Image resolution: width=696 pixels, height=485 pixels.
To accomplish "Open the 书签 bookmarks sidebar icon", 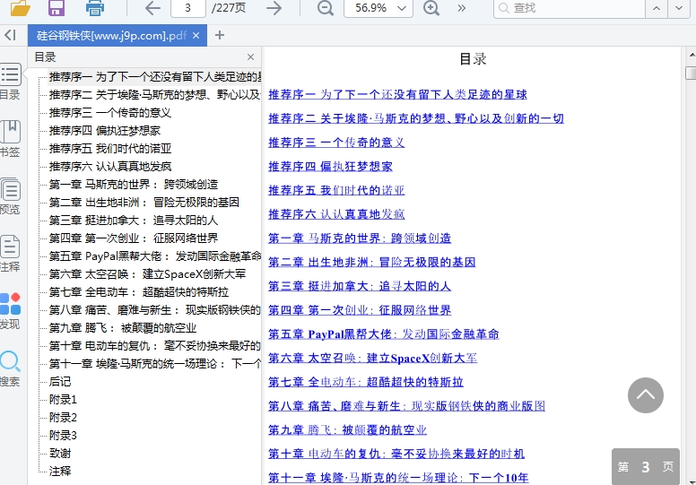I will (x=10, y=139).
